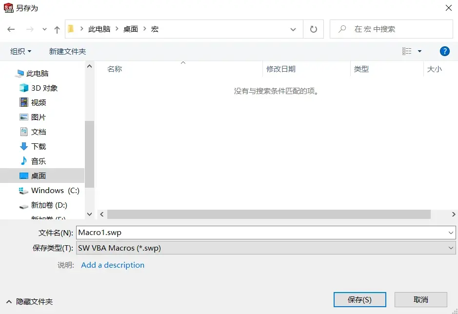Select 此电脑 in the navigation tree
Viewport: 458px width, 314px height.
pos(37,73)
